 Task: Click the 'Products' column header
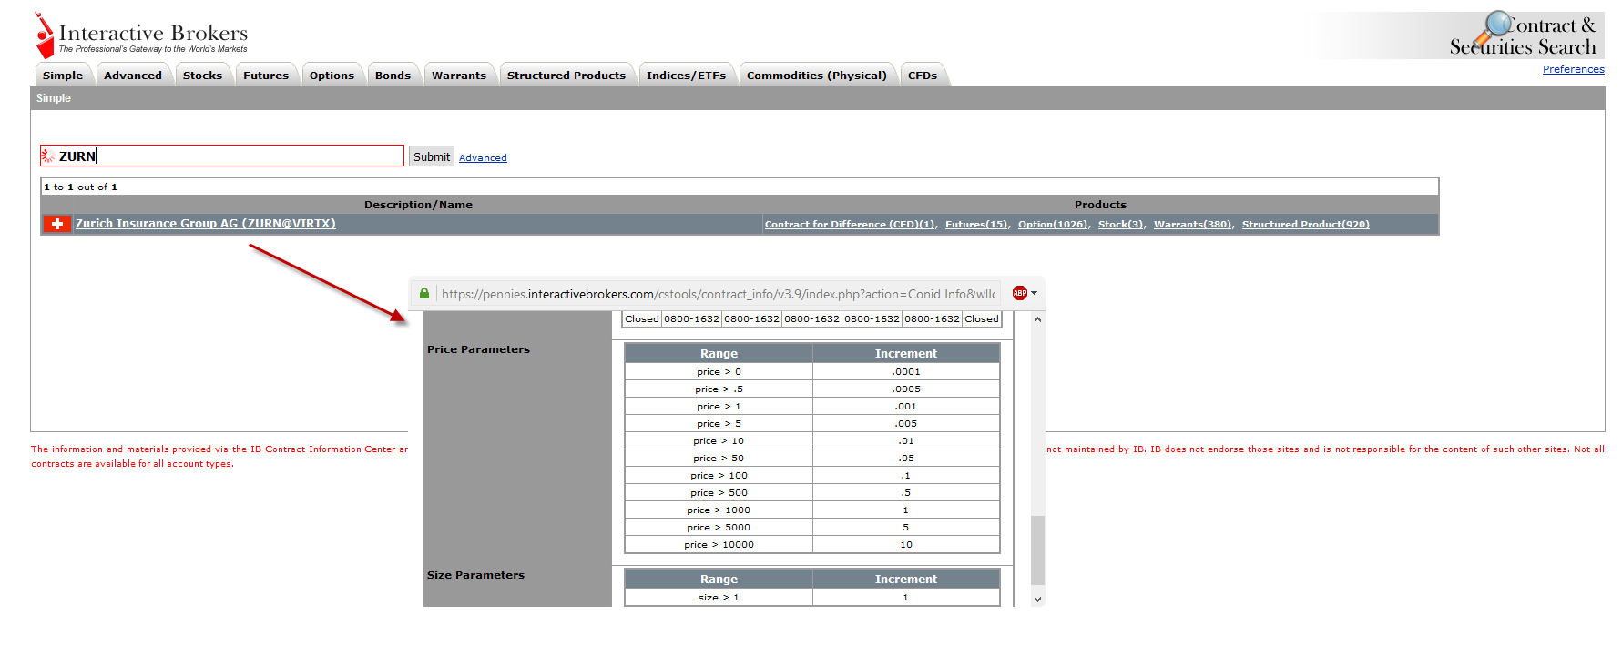(x=1100, y=205)
